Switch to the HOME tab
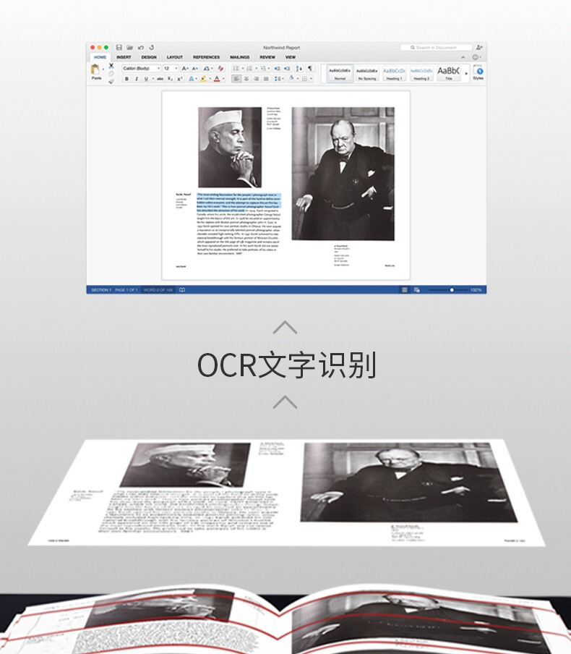 pos(100,57)
